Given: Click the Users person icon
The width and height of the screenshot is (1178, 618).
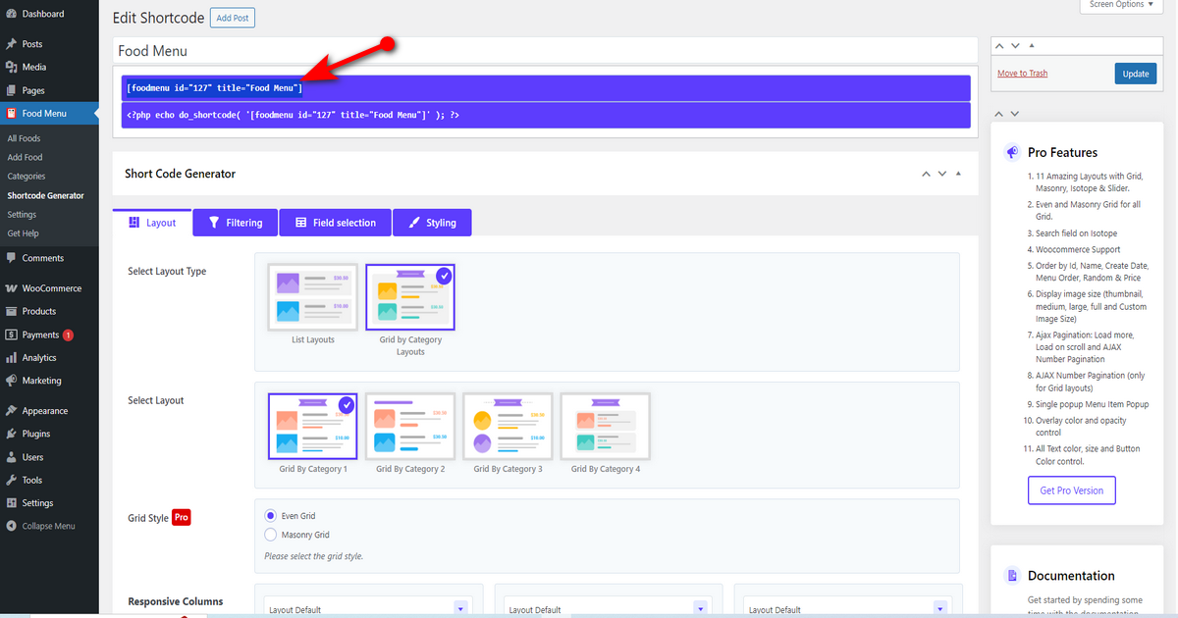Looking at the screenshot, I should (11, 457).
